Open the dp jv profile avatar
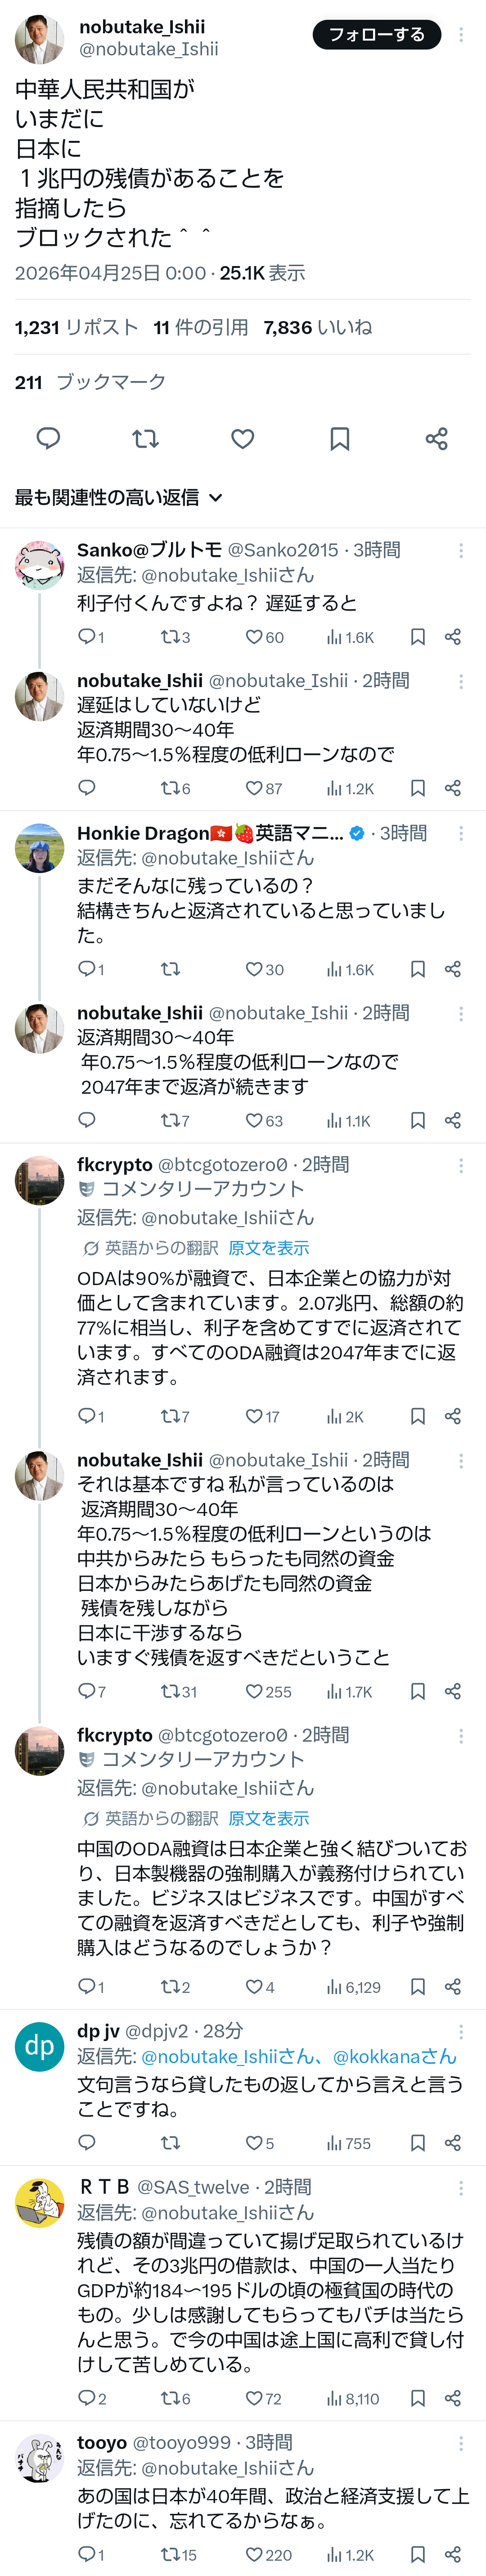Image resolution: width=486 pixels, height=2576 pixels. click(x=39, y=2046)
